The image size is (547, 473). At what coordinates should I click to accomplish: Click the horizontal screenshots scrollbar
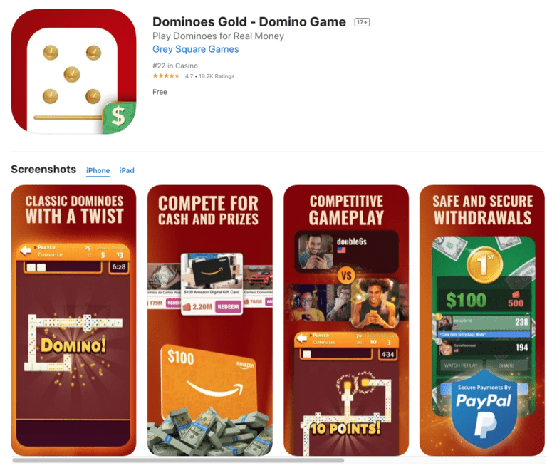178,460
